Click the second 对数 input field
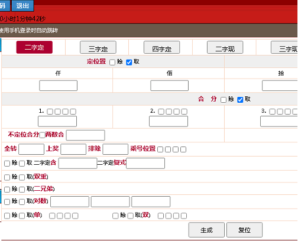The height and width of the screenshot is (241, 298). click(x=110, y=201)
